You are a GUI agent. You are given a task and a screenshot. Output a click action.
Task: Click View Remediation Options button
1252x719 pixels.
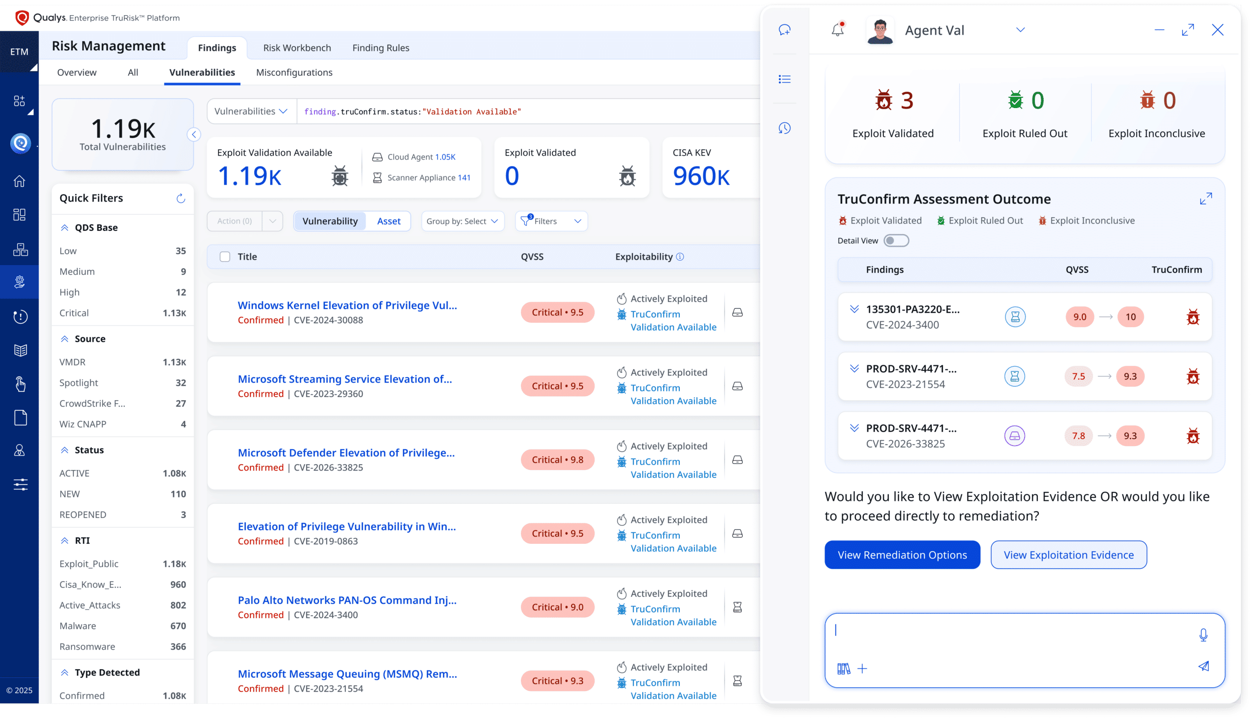[x=902, y=555]
